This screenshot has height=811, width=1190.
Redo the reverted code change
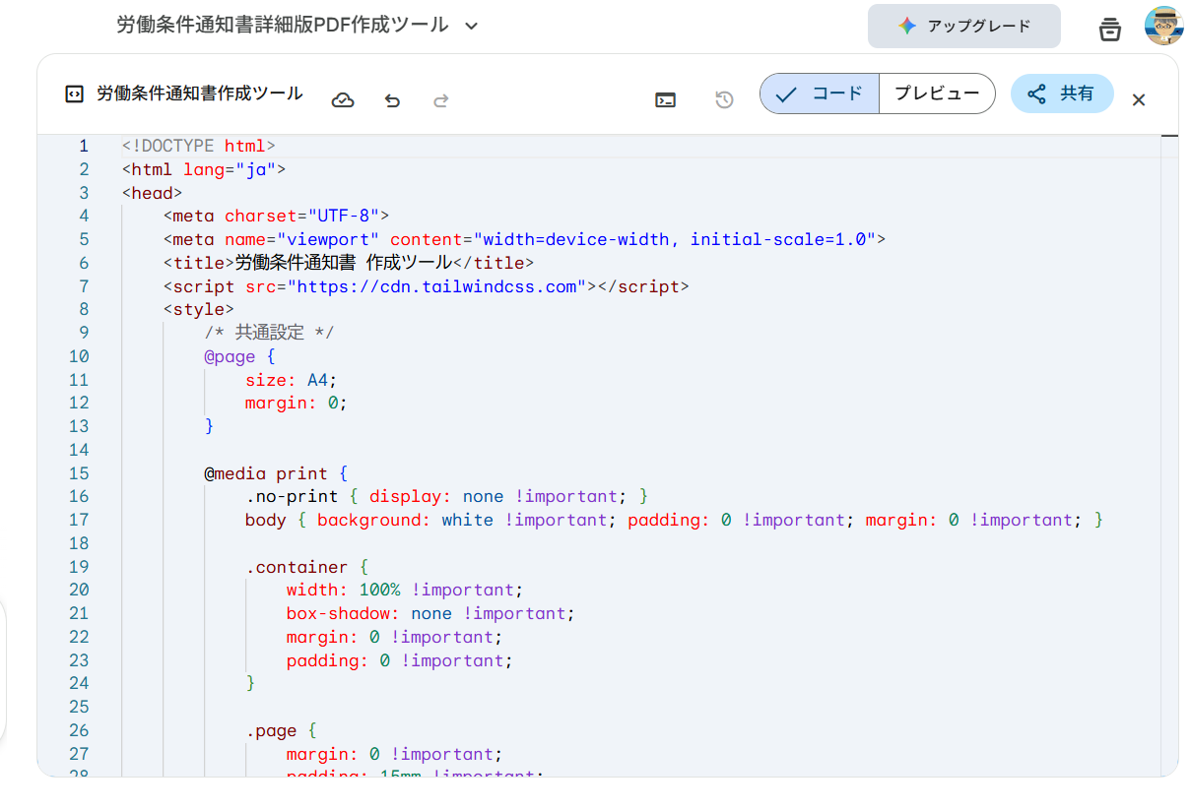tap(441, 99)
